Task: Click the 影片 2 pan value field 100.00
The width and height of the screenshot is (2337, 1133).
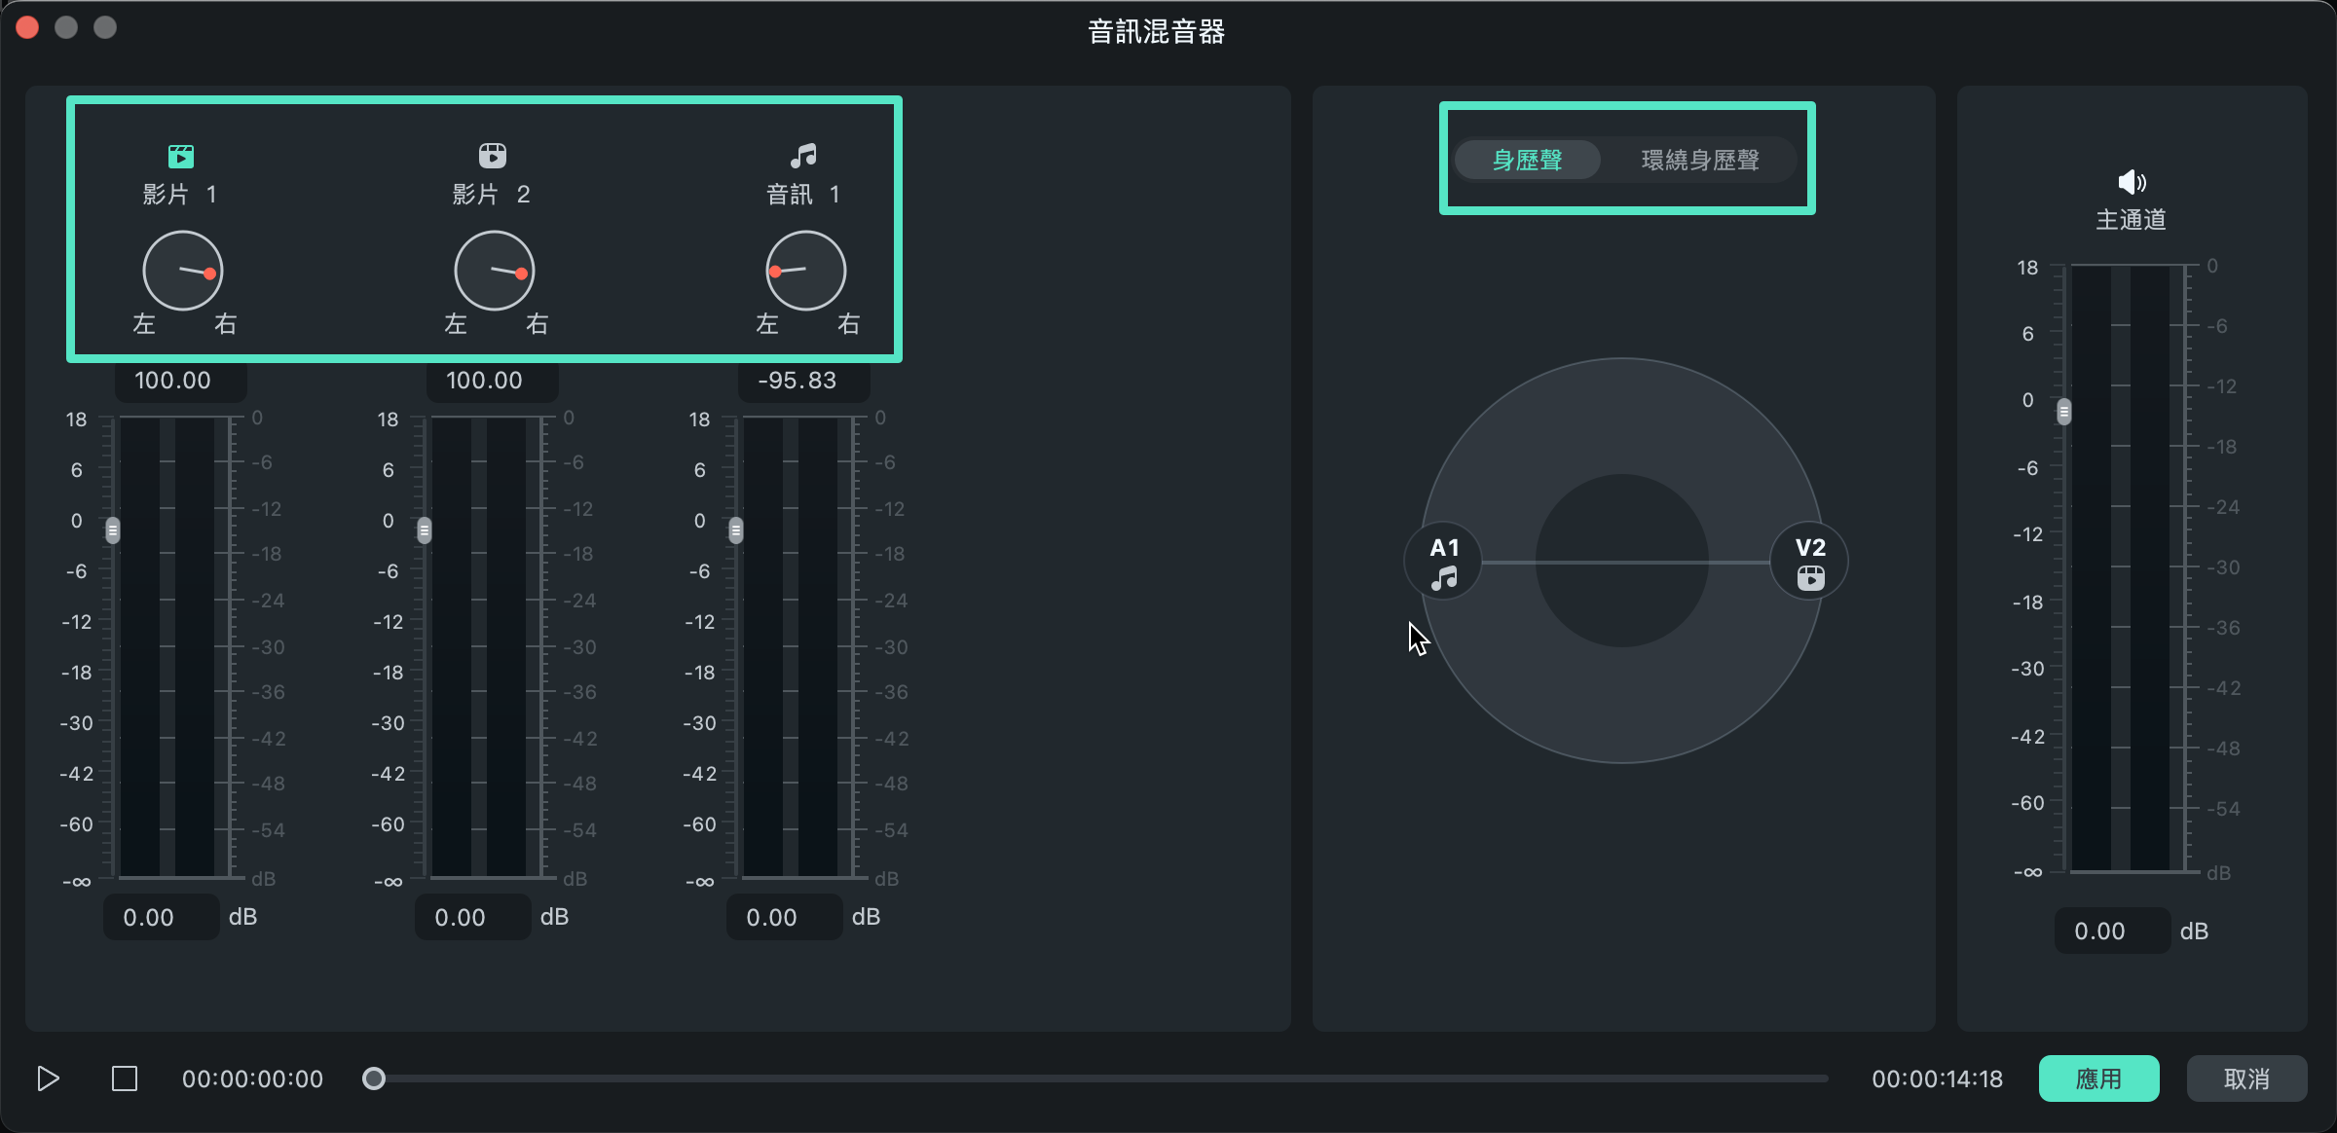Action: click(x=493, y=381)
